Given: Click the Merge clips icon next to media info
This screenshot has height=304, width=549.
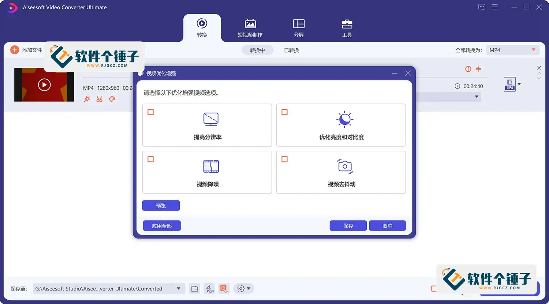Looking at the screenshot, I should 478,69.
